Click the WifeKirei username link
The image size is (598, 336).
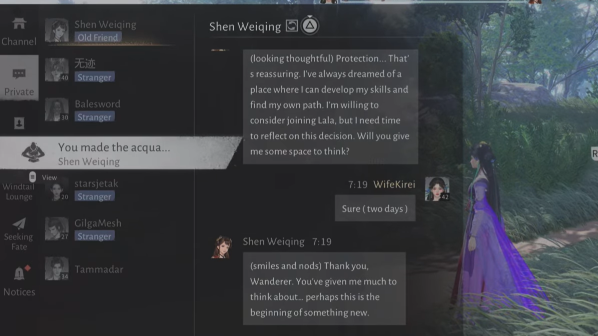coord(394,184)
